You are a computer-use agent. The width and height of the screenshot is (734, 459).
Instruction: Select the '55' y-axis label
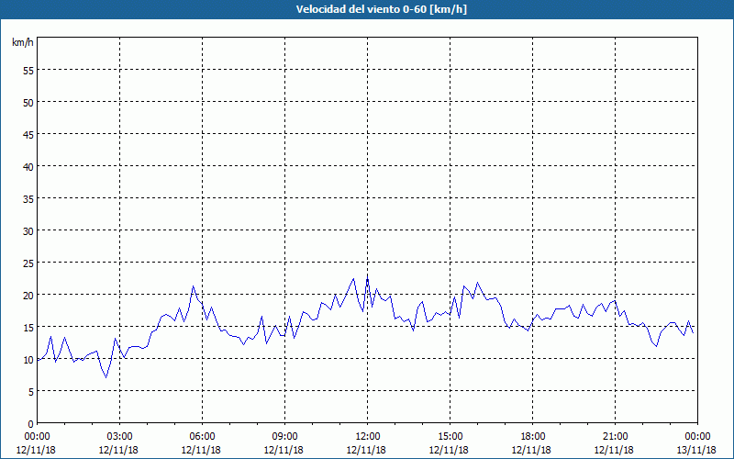point(28,71)
